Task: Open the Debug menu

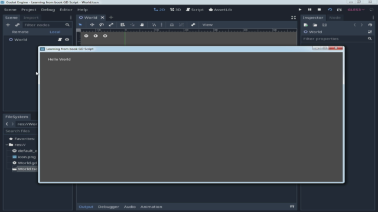Action: (48, 9)
